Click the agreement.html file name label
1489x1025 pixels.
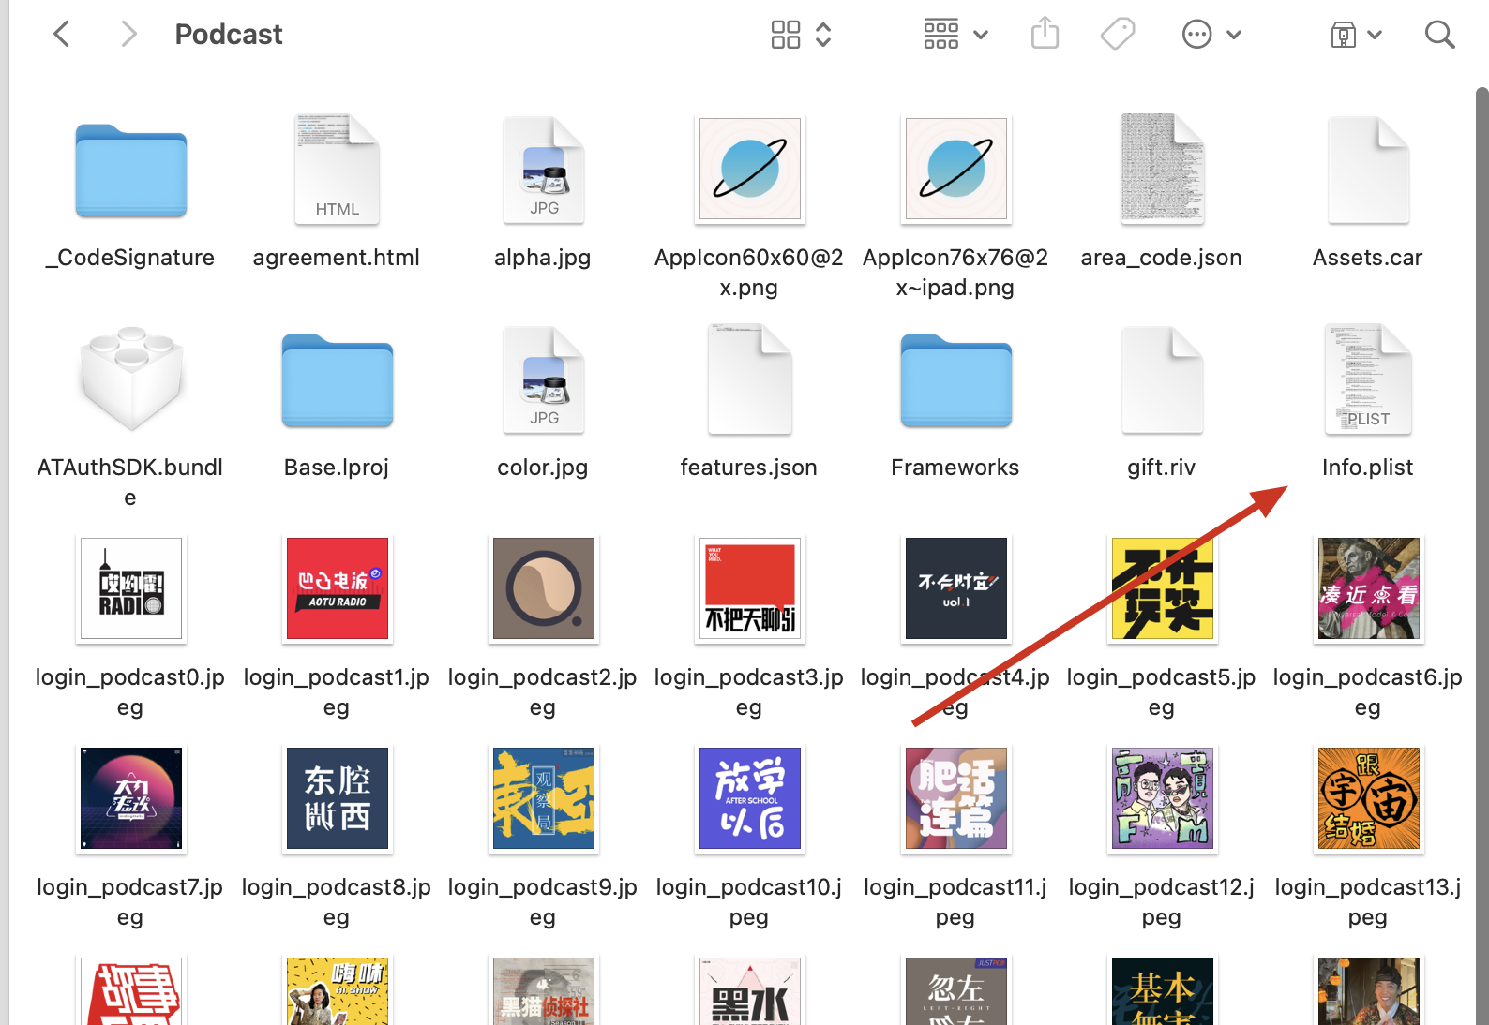click(x=337, y=258)
